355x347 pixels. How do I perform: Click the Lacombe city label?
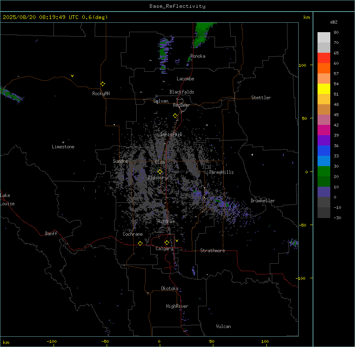point(185,79)
